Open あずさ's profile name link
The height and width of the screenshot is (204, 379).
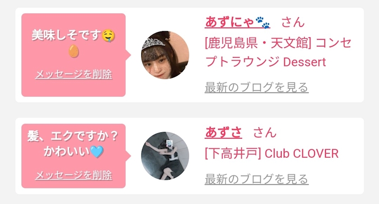(223, 132)
